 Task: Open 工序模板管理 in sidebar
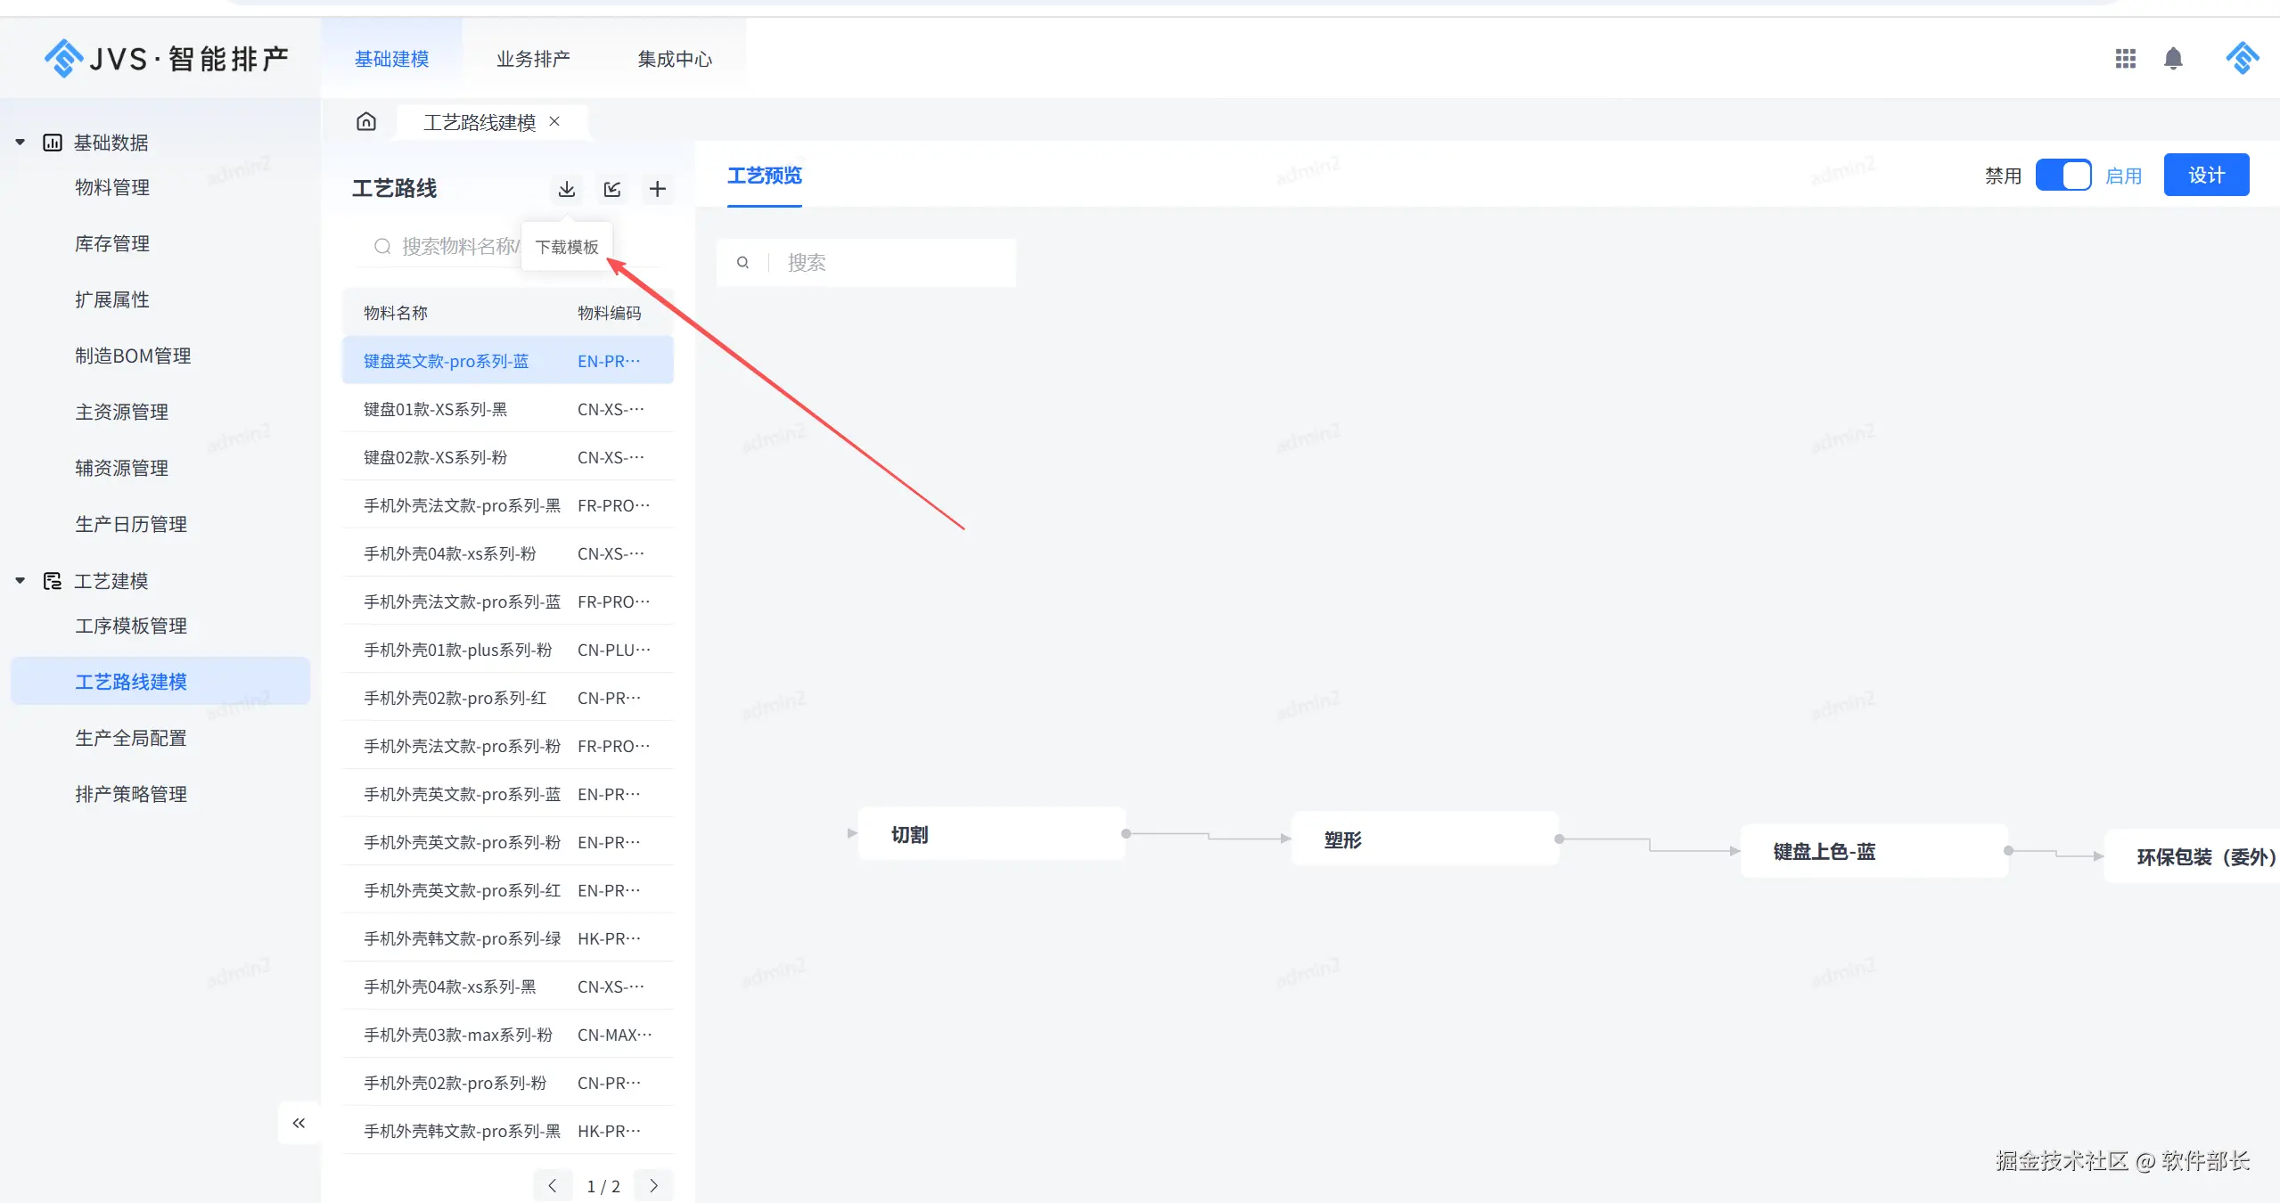pos(131,626)
